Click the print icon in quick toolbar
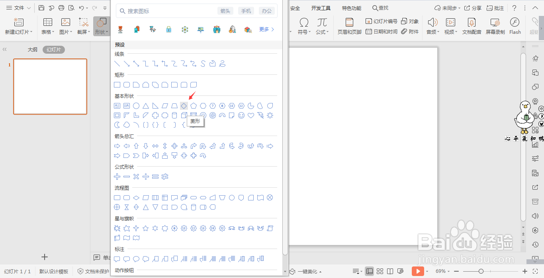 pos(61,8)
